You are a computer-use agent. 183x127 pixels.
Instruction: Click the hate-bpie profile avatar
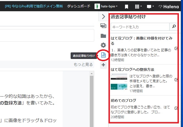(x=97, y=6)
